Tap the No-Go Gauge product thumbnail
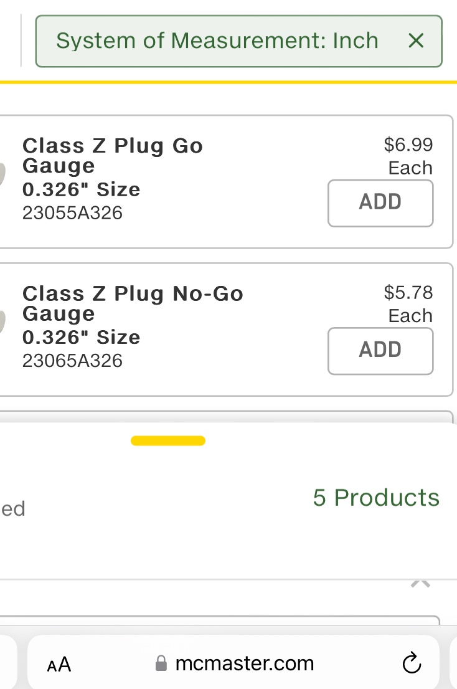Screen dimensions: 457x689 click(x=3, y=321)
